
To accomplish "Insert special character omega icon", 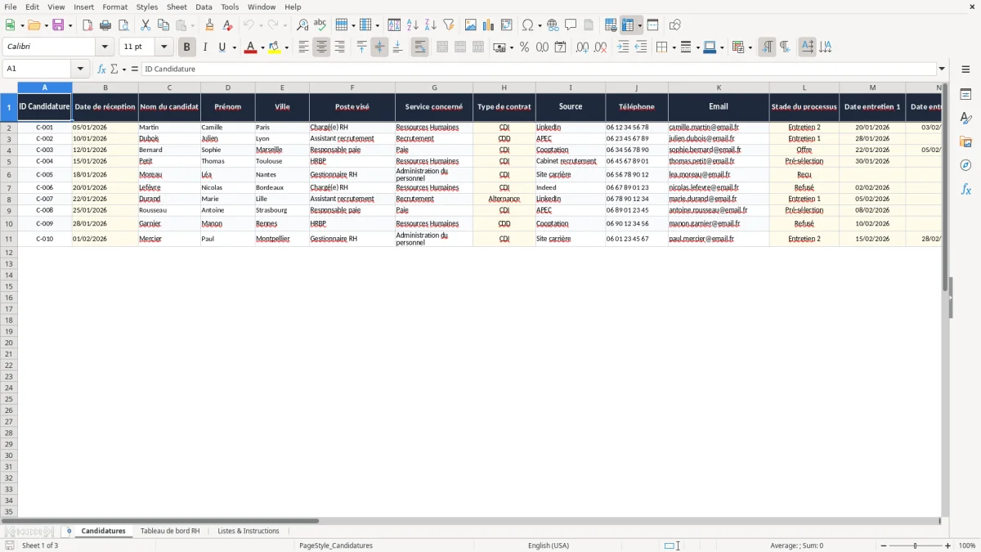I will (528, 25).
